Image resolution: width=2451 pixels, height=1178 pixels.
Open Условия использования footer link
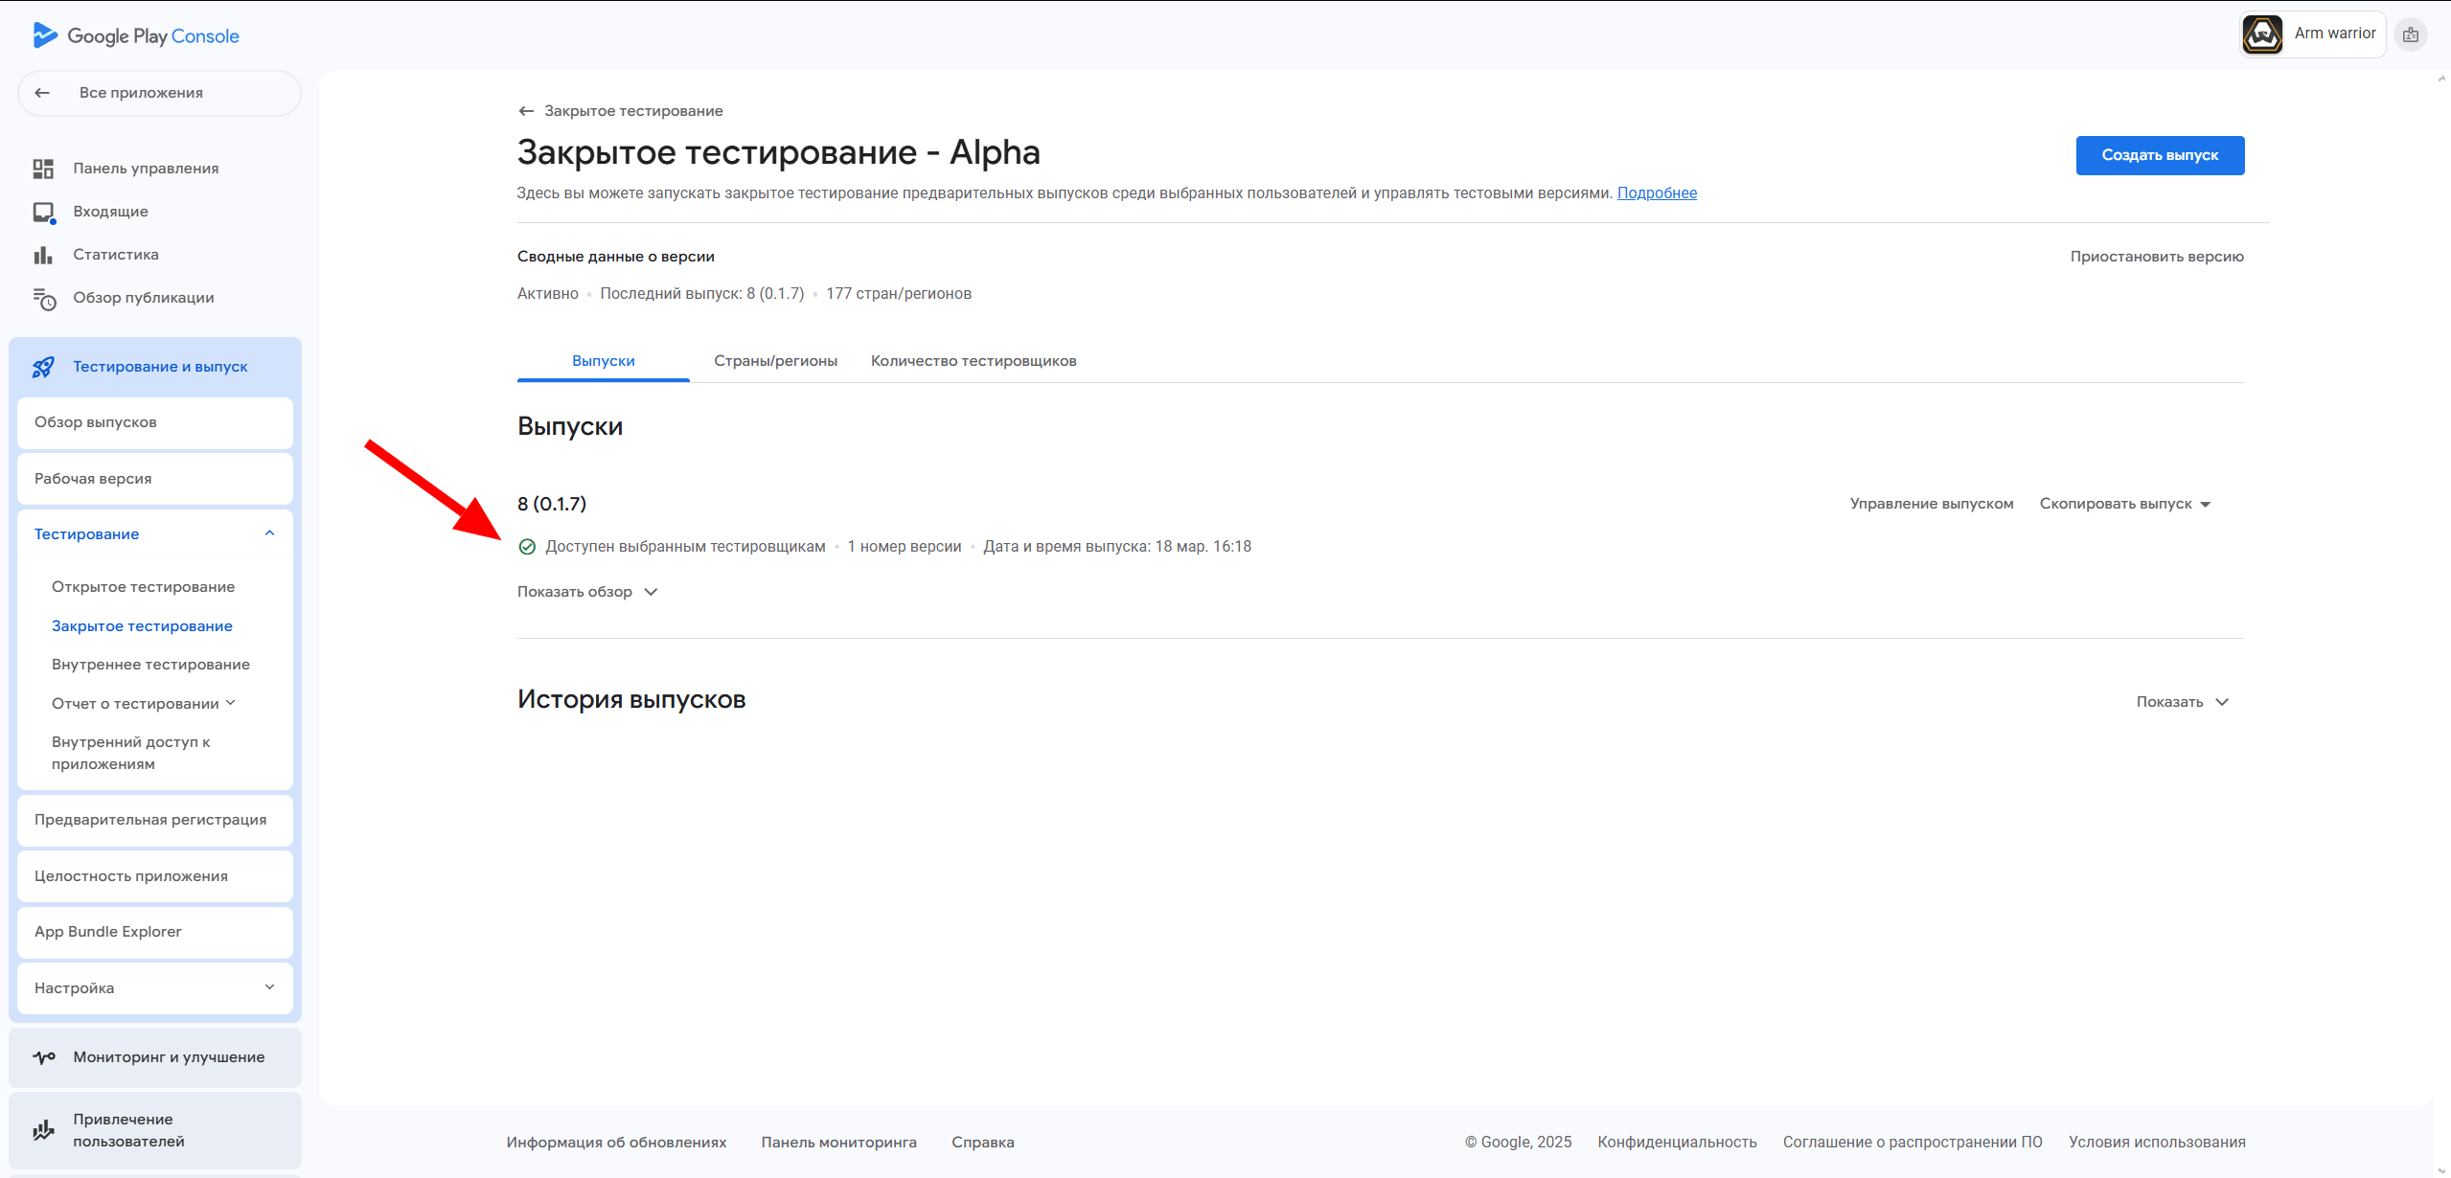coord(2157,1142)
